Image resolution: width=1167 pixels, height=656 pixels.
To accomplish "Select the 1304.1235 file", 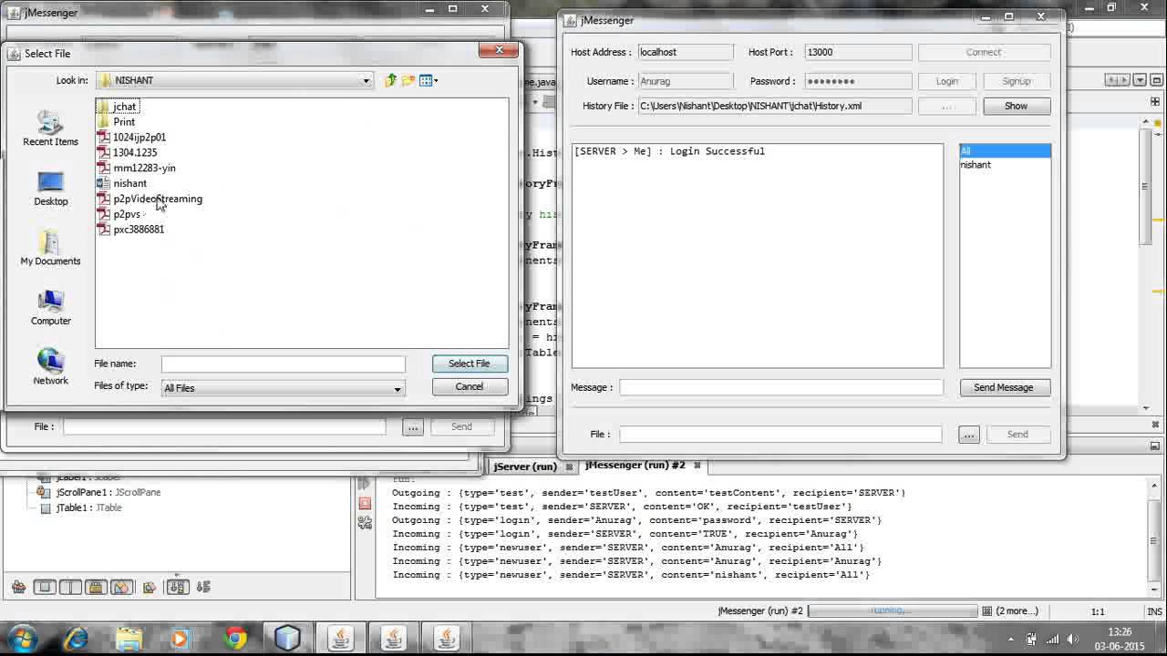I will click(128, 153).
